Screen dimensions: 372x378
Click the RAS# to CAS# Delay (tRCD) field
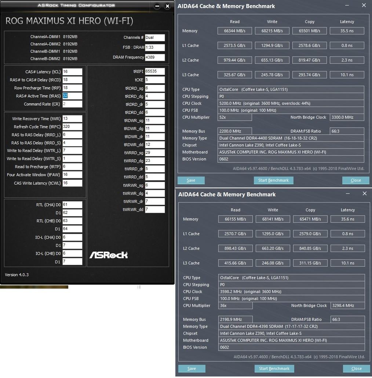(x=72, y=80)
